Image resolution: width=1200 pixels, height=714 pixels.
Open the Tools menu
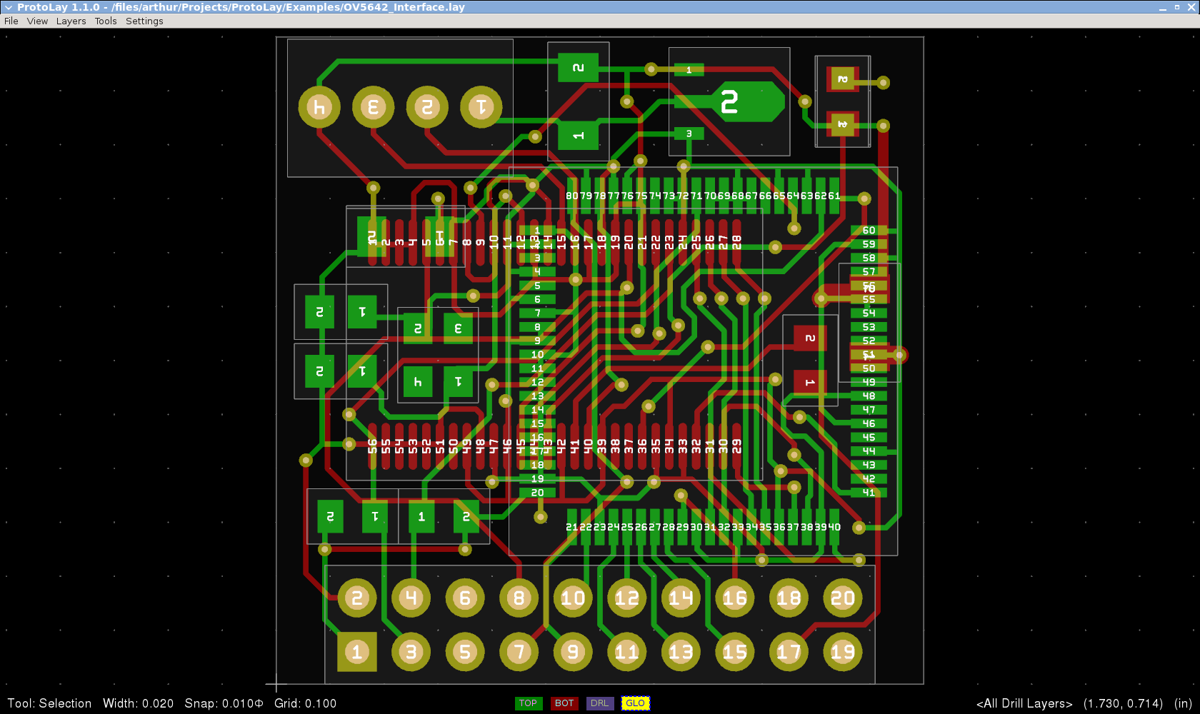pyautogui.click(x=106, y=21)
